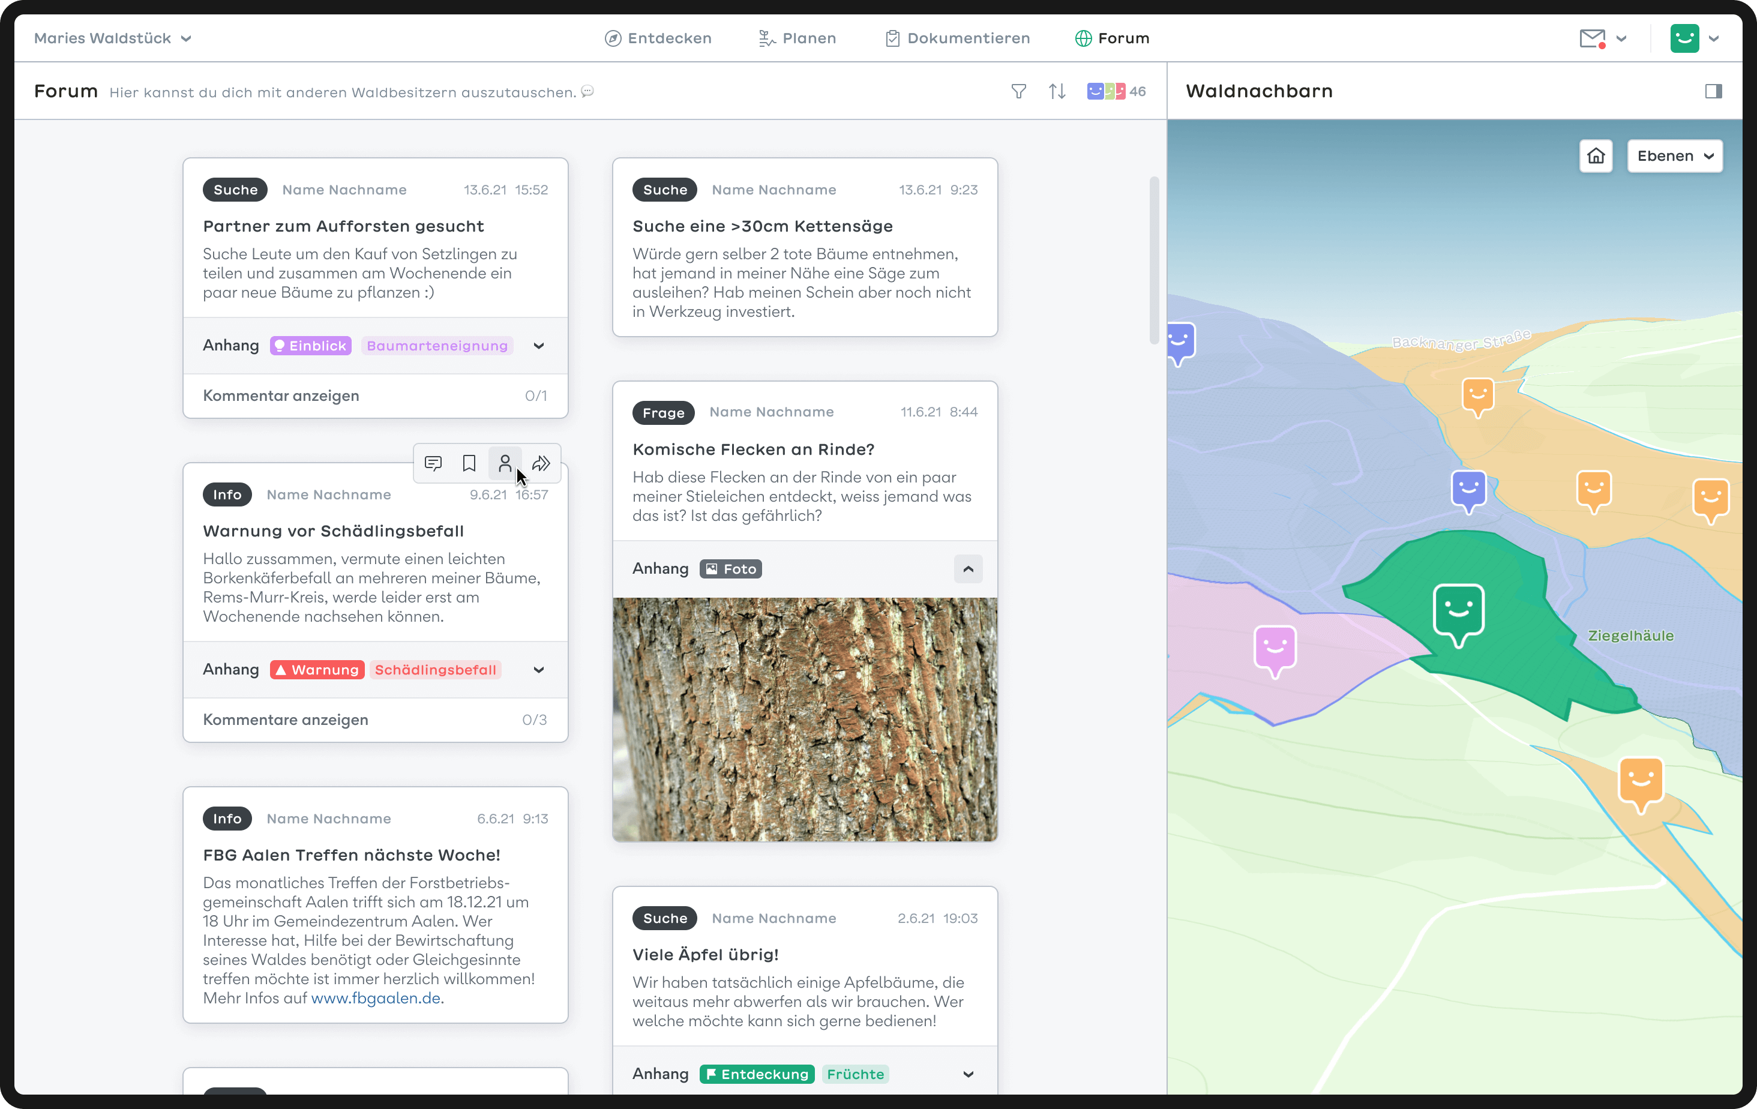Go to the Dokumentieren tab
This screenshot has height=1109, width=1757.
[x=957, y=38]
